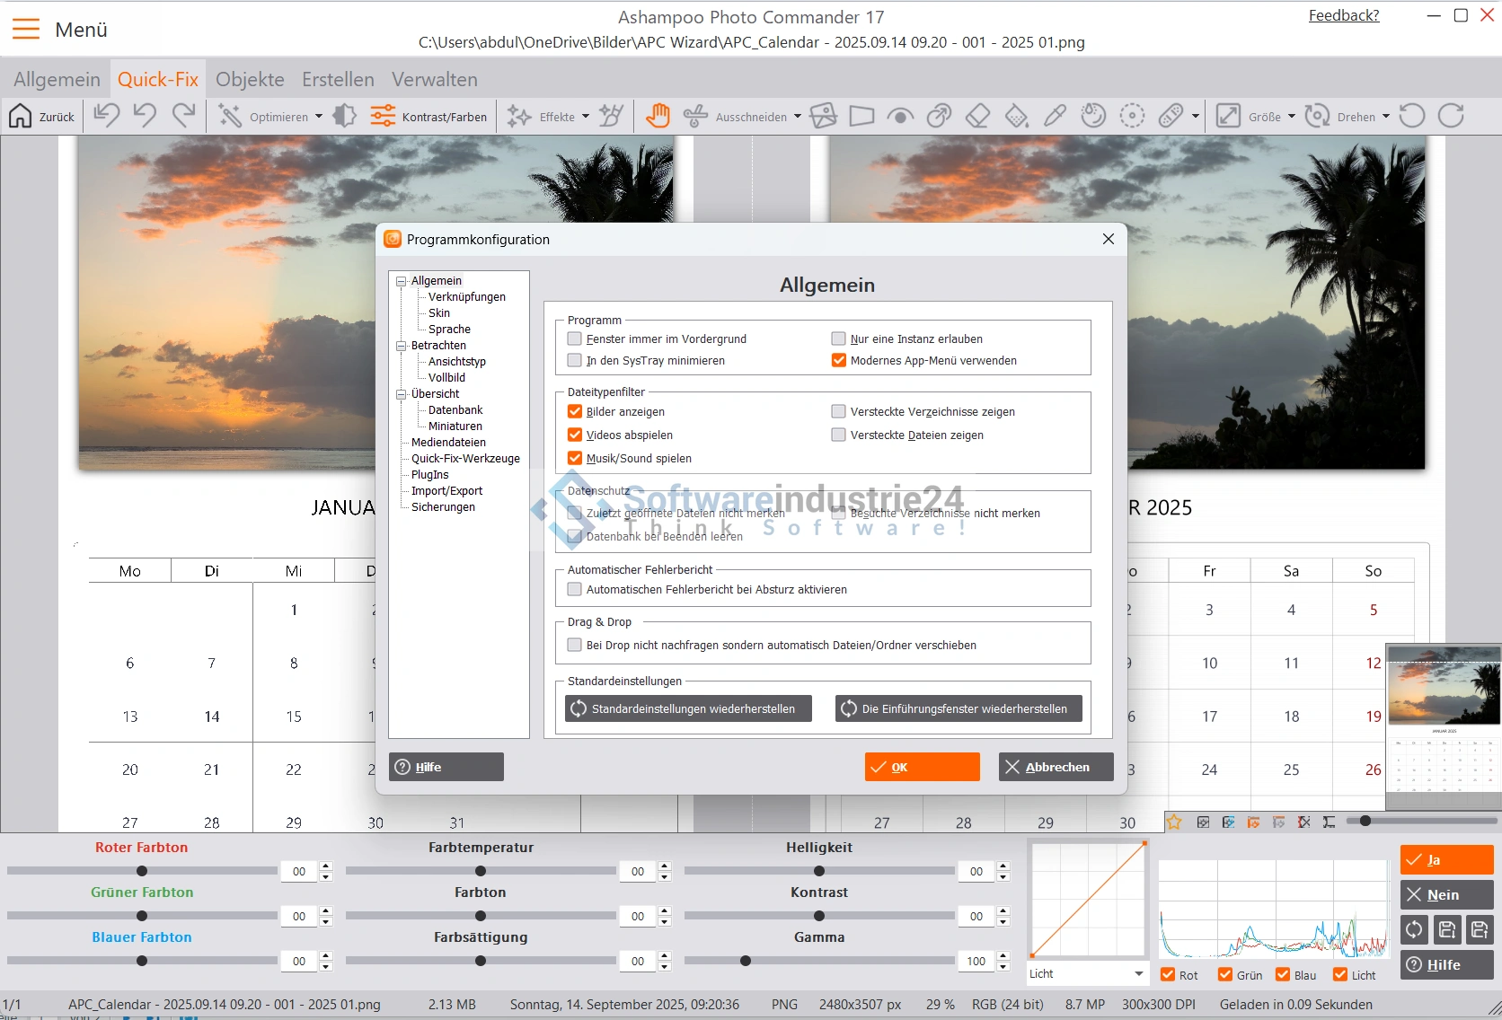Click the Zurück home icon
This screenshot has height=1020, width=1502.
21,116
